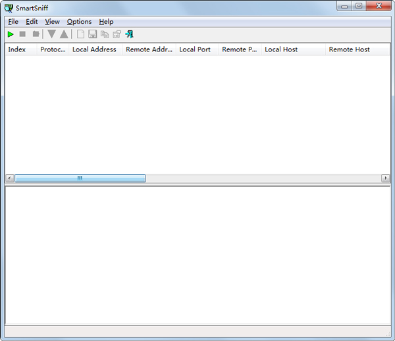Click the horizontal scrollbar thumb
Screen dimensions: 395x341
point(80,178)
